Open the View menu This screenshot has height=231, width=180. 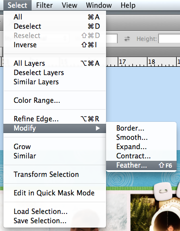pos(70,5)
